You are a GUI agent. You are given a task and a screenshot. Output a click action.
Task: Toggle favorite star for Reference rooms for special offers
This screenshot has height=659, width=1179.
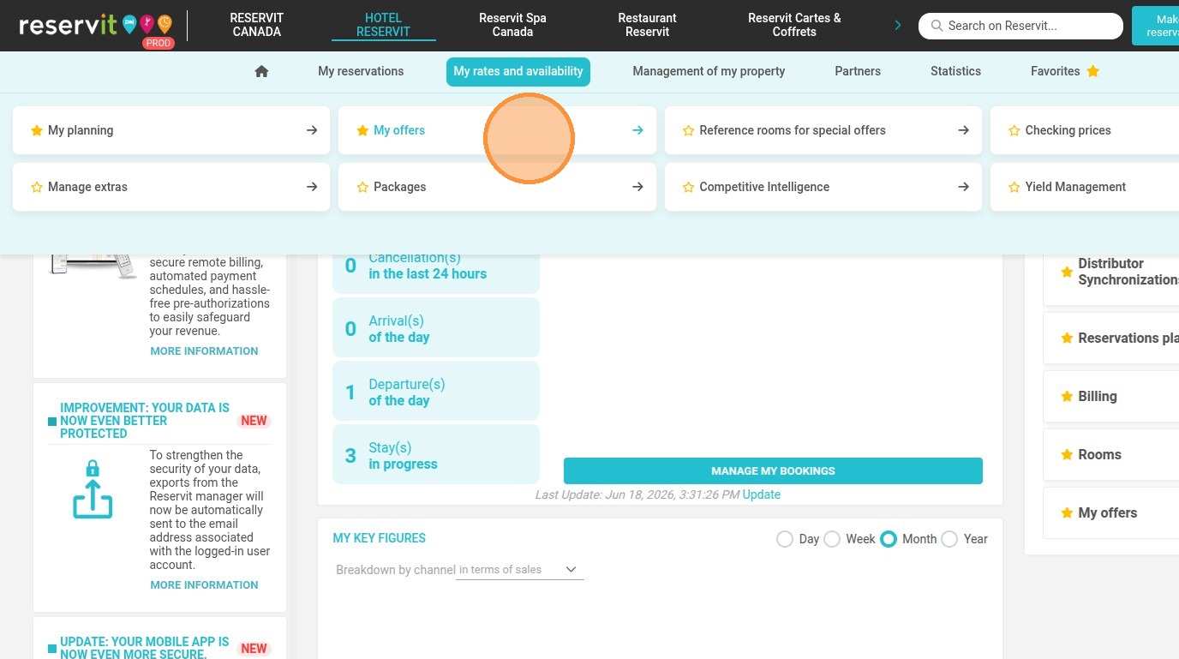click(x=688, y=130)
